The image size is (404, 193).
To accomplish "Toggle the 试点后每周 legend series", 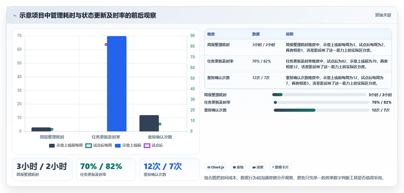I will 99,145.
